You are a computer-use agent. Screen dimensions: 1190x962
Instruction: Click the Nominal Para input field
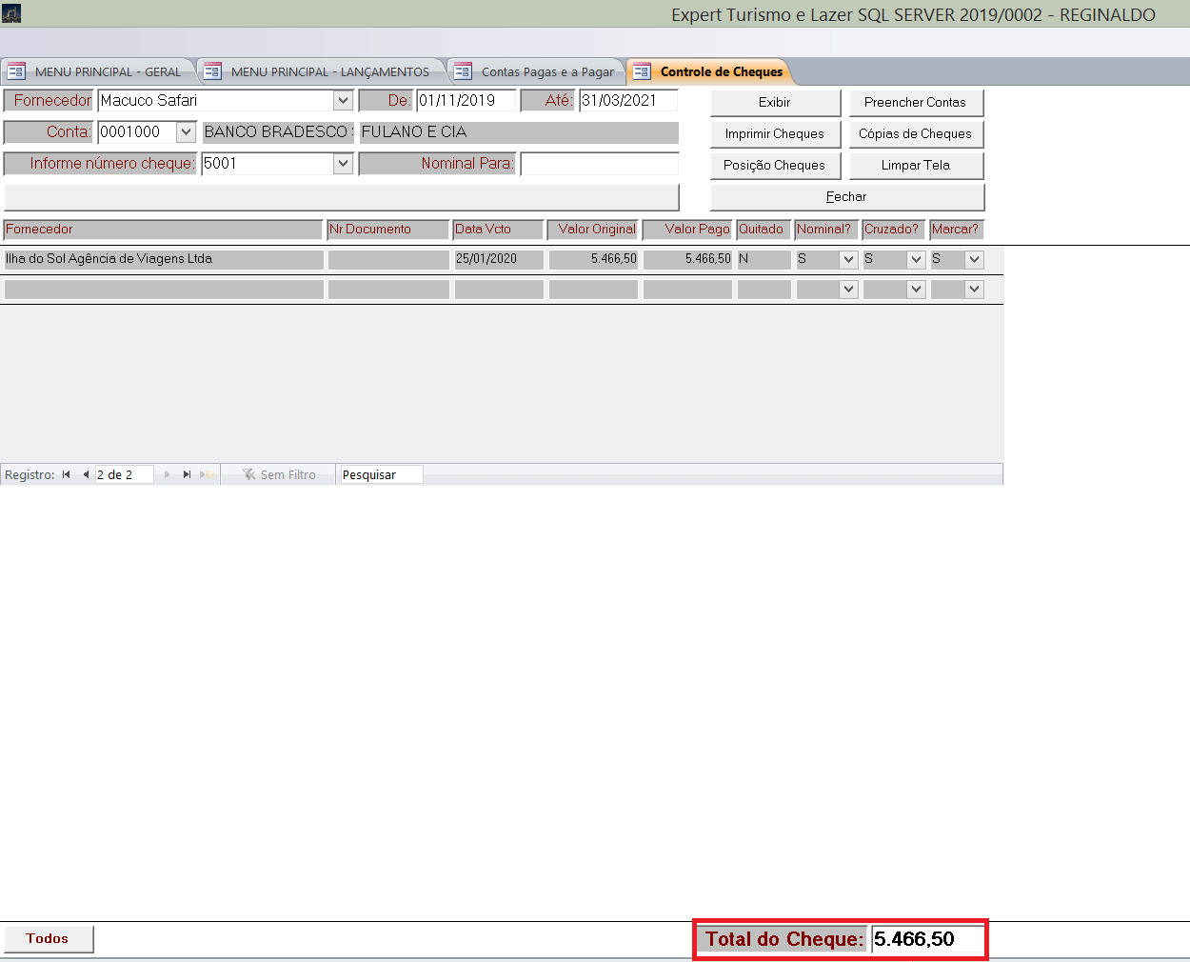coord(599,164)
